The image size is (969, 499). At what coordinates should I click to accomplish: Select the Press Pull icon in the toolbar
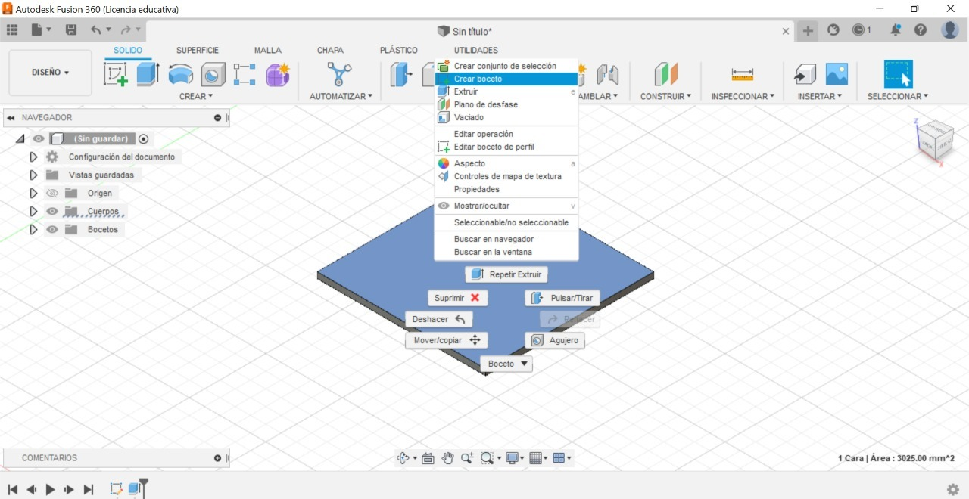pos(401,74)
